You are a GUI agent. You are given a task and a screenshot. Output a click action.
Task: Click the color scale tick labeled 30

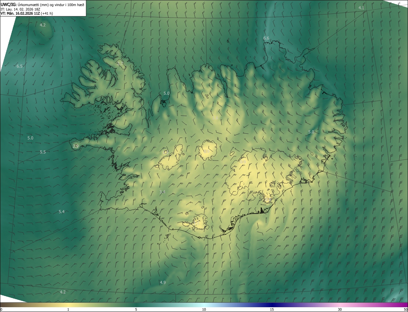coord(340,309)
